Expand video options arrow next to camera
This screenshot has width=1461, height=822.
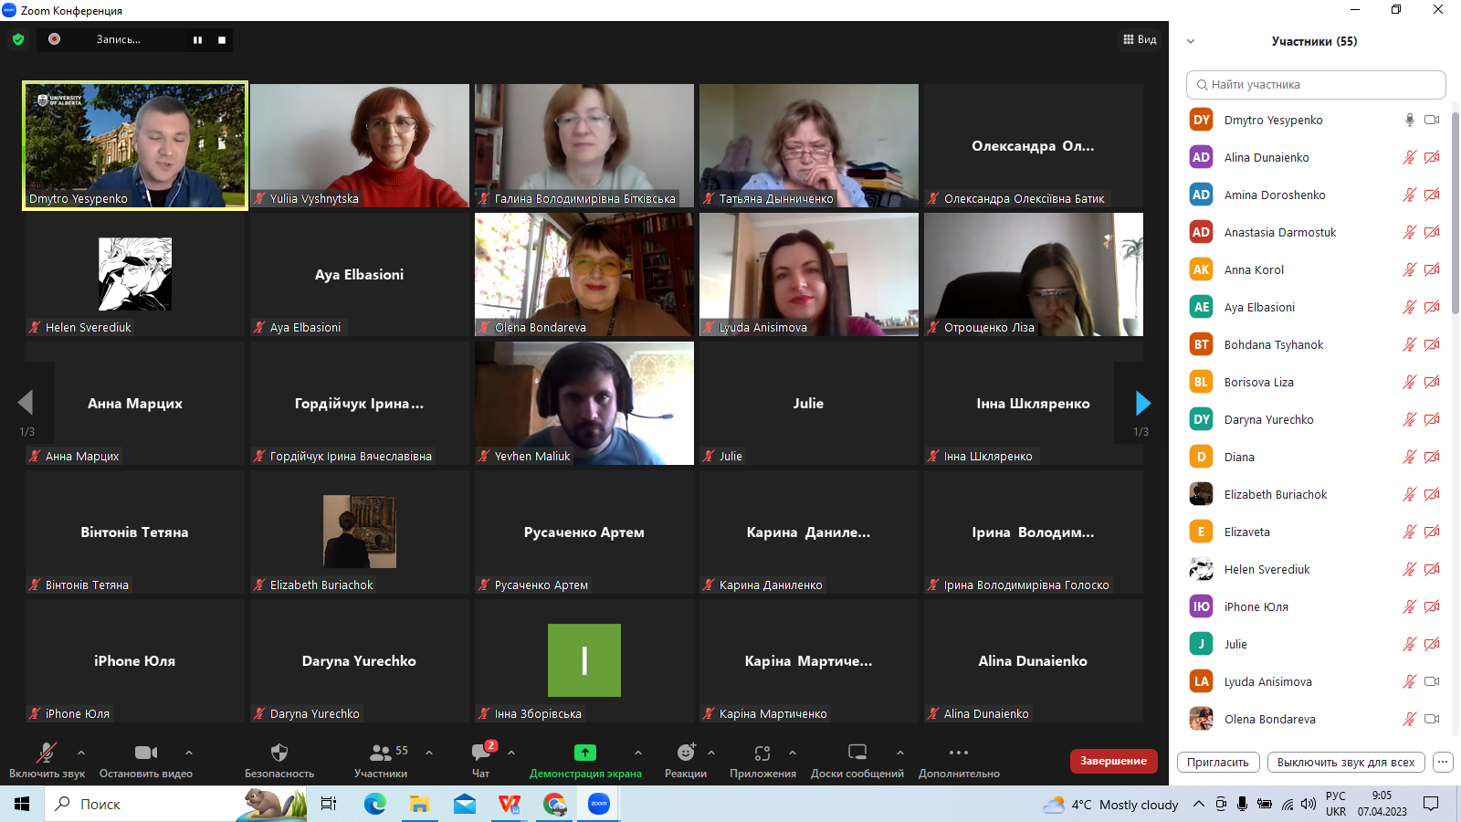click(189, 753)
